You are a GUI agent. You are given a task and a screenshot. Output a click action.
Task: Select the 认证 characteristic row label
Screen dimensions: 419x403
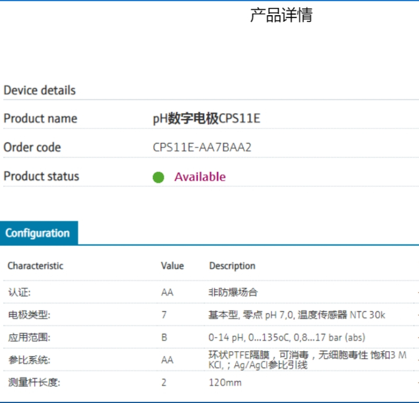coord(23,293)
